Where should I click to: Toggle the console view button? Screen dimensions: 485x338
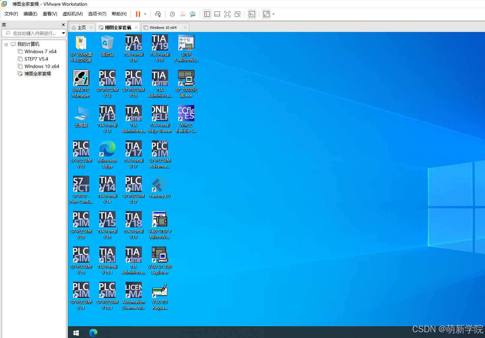pyautogui.click(x=252, y=14)
